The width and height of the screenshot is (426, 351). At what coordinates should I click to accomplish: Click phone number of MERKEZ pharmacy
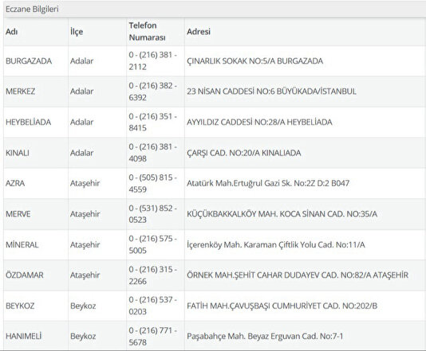click(152, 92)
